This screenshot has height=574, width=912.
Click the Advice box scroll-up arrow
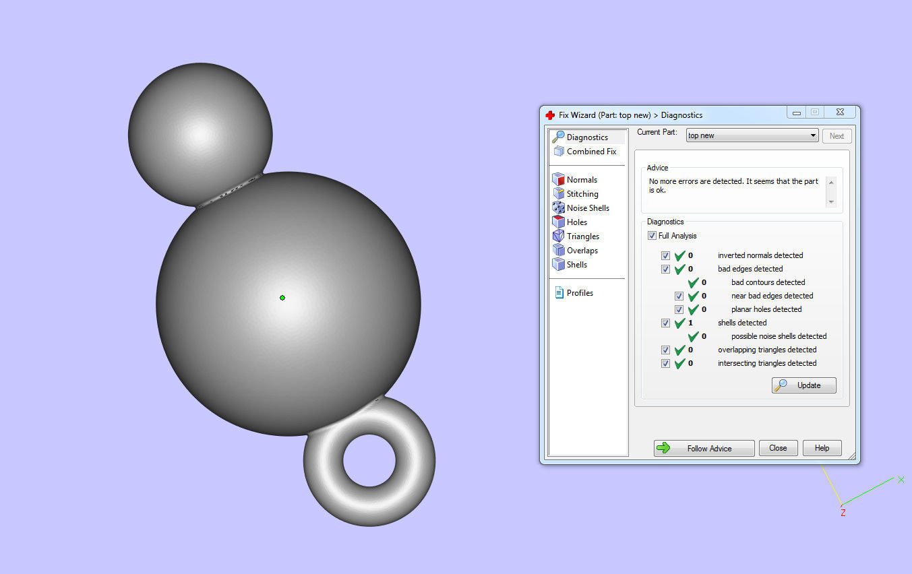click(x=830, y=182)
